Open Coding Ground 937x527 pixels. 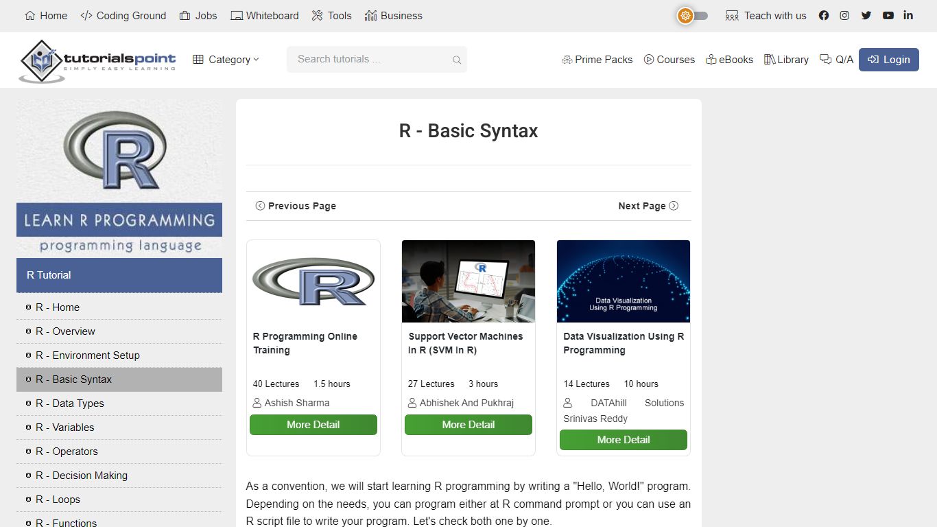tap(123, 15)
